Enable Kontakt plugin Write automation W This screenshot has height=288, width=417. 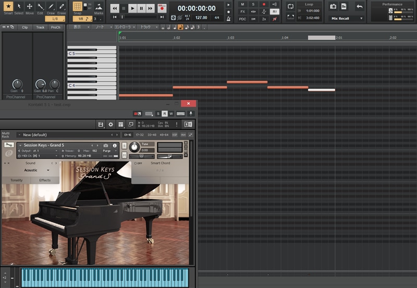171,114
